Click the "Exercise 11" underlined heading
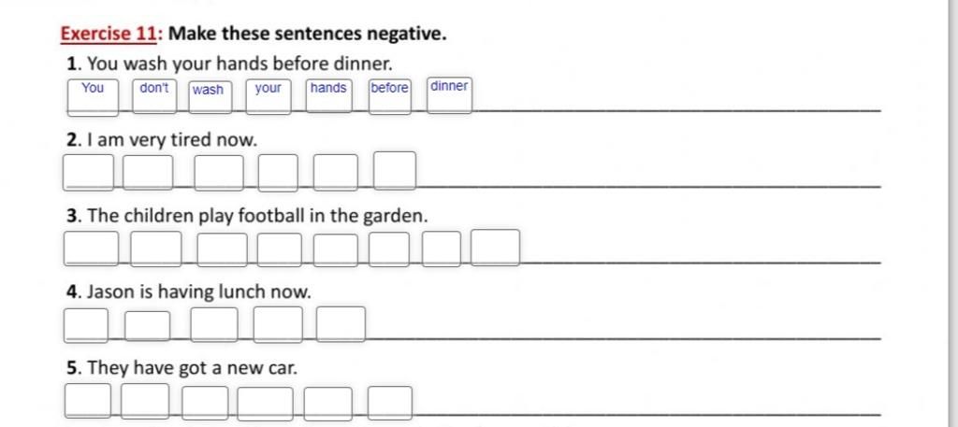The width and height of the screenshot is (958, 427). tap(110, 35)
